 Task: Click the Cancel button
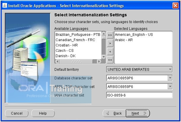pos(17,113)
